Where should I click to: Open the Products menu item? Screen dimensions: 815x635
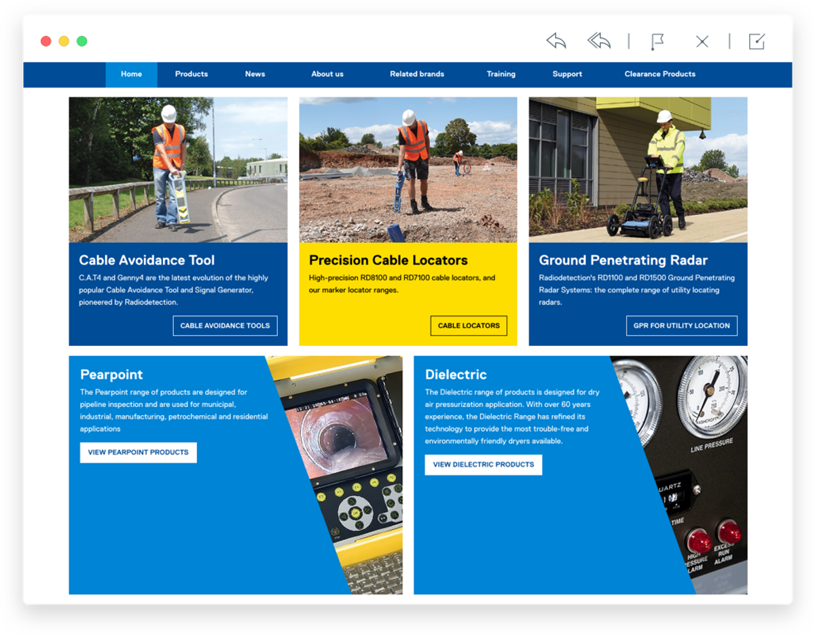(192, 75)
